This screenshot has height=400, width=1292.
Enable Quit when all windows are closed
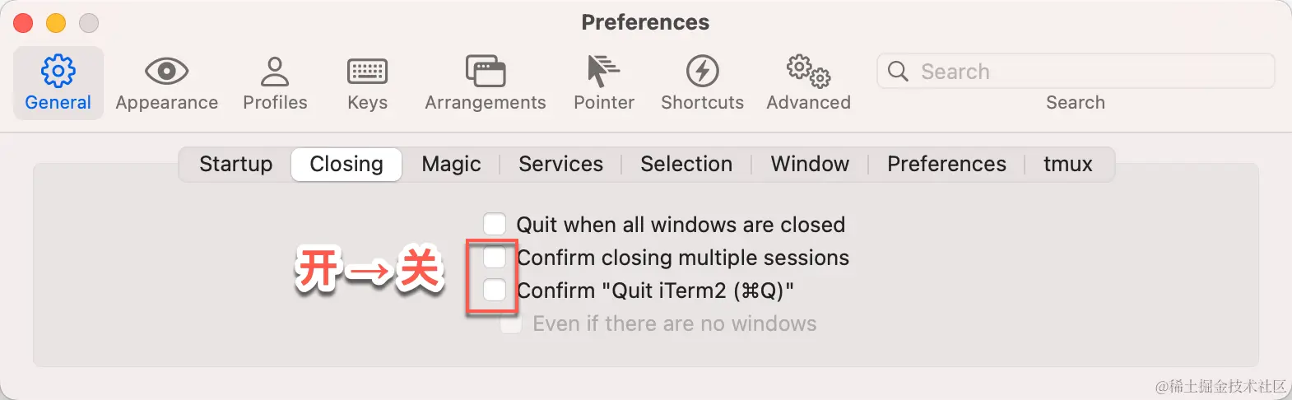(x=495, y=224)
